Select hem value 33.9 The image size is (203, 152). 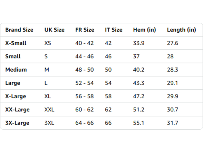[139, 43]
